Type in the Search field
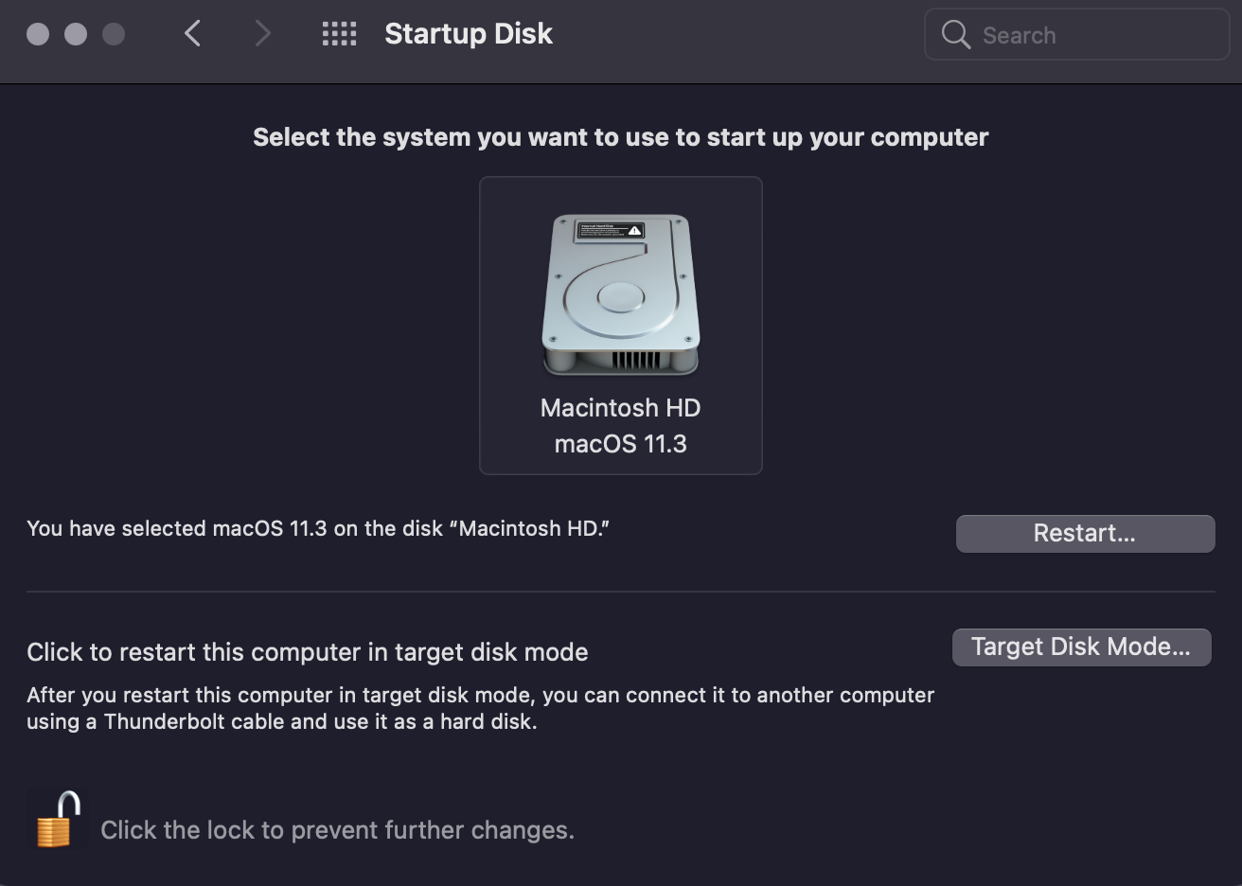The height and width of the screenshot is (886, 1242). 1098,35
